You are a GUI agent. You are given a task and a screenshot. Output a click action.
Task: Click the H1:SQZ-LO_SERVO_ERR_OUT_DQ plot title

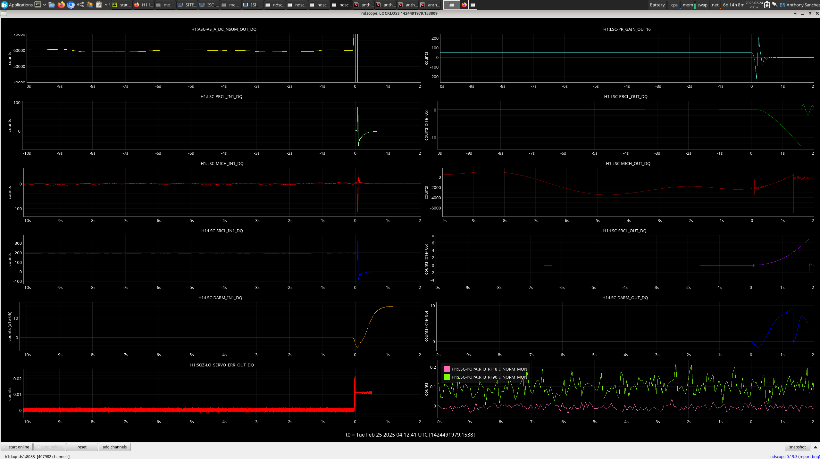point(222,365)
